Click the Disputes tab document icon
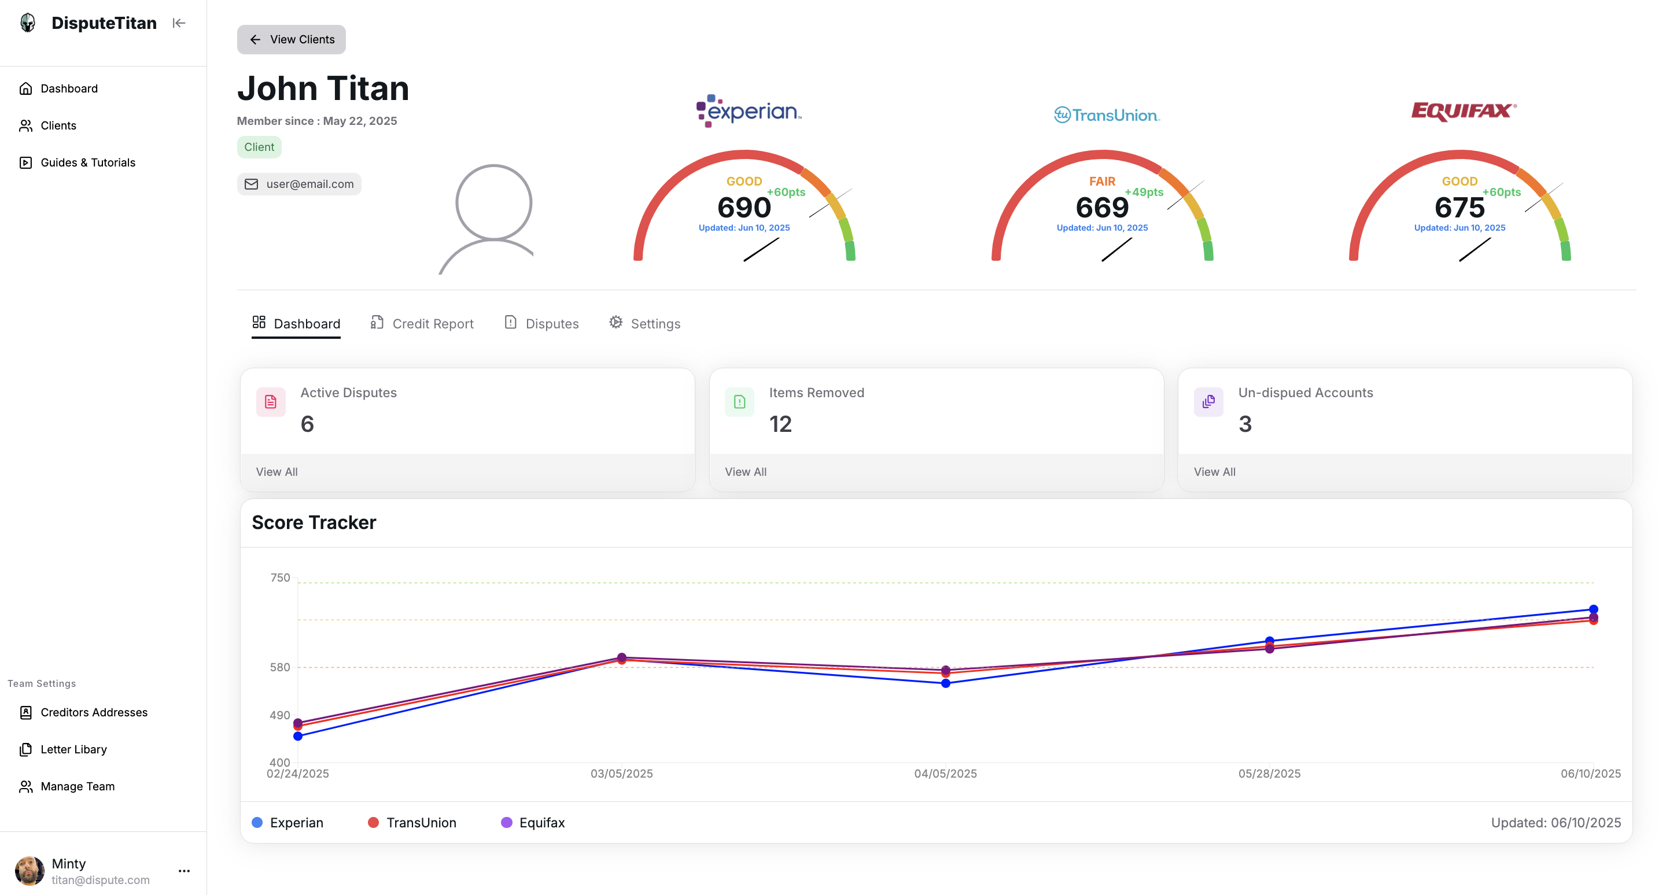The width and height of the screenshot is (1666, 895). tap(511, 322)
